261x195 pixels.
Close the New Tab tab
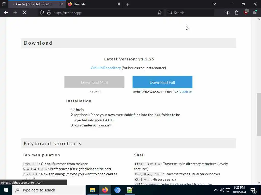click(x=119, y=4)
